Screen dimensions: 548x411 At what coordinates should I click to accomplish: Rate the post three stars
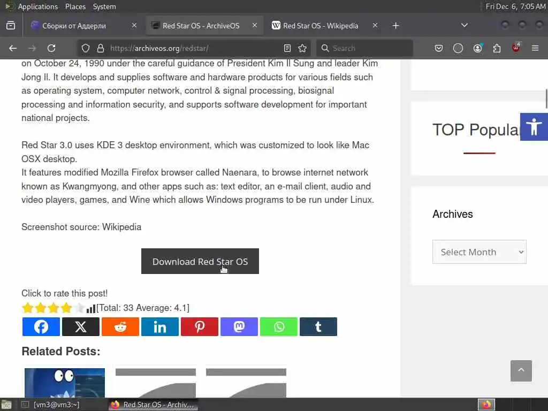[x=54, y=308]
